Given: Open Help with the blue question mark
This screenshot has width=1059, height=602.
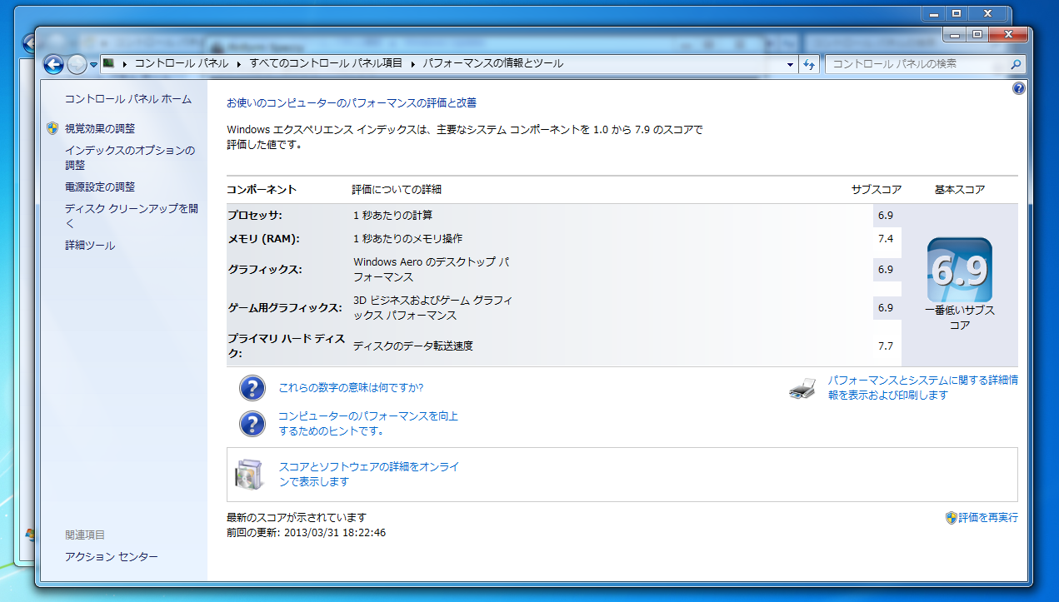Looking at the screenshot, I should click(x=1018, y=88).
